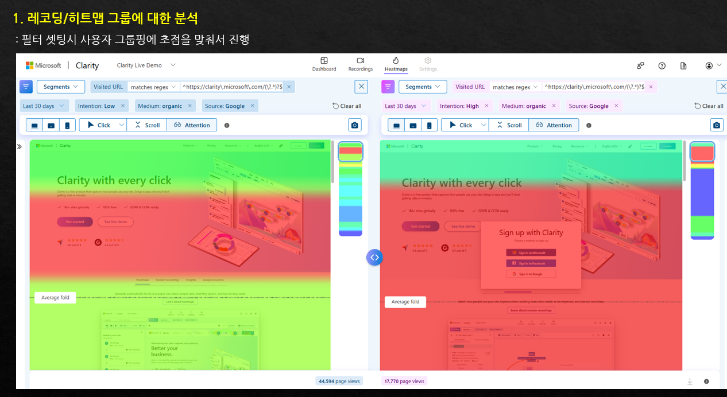Open the help question mark icon
Screen dimensions: 727x397
662,65
